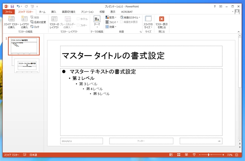The image size is (245, 161).
Task: Click the spell check icon in status bar
Action: [x=24, y=155]
